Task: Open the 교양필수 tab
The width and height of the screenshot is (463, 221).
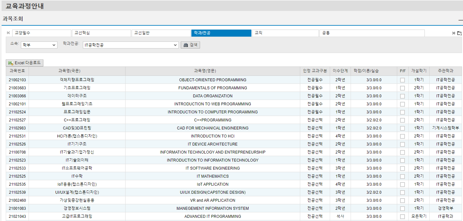Action: click(x=42, y=33)
